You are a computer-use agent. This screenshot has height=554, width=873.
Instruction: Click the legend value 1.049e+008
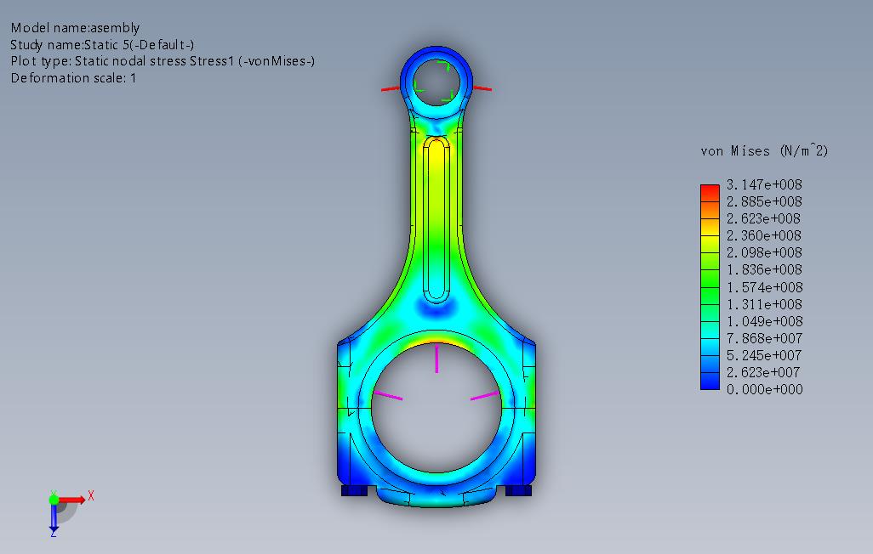(x=764, y=321)
